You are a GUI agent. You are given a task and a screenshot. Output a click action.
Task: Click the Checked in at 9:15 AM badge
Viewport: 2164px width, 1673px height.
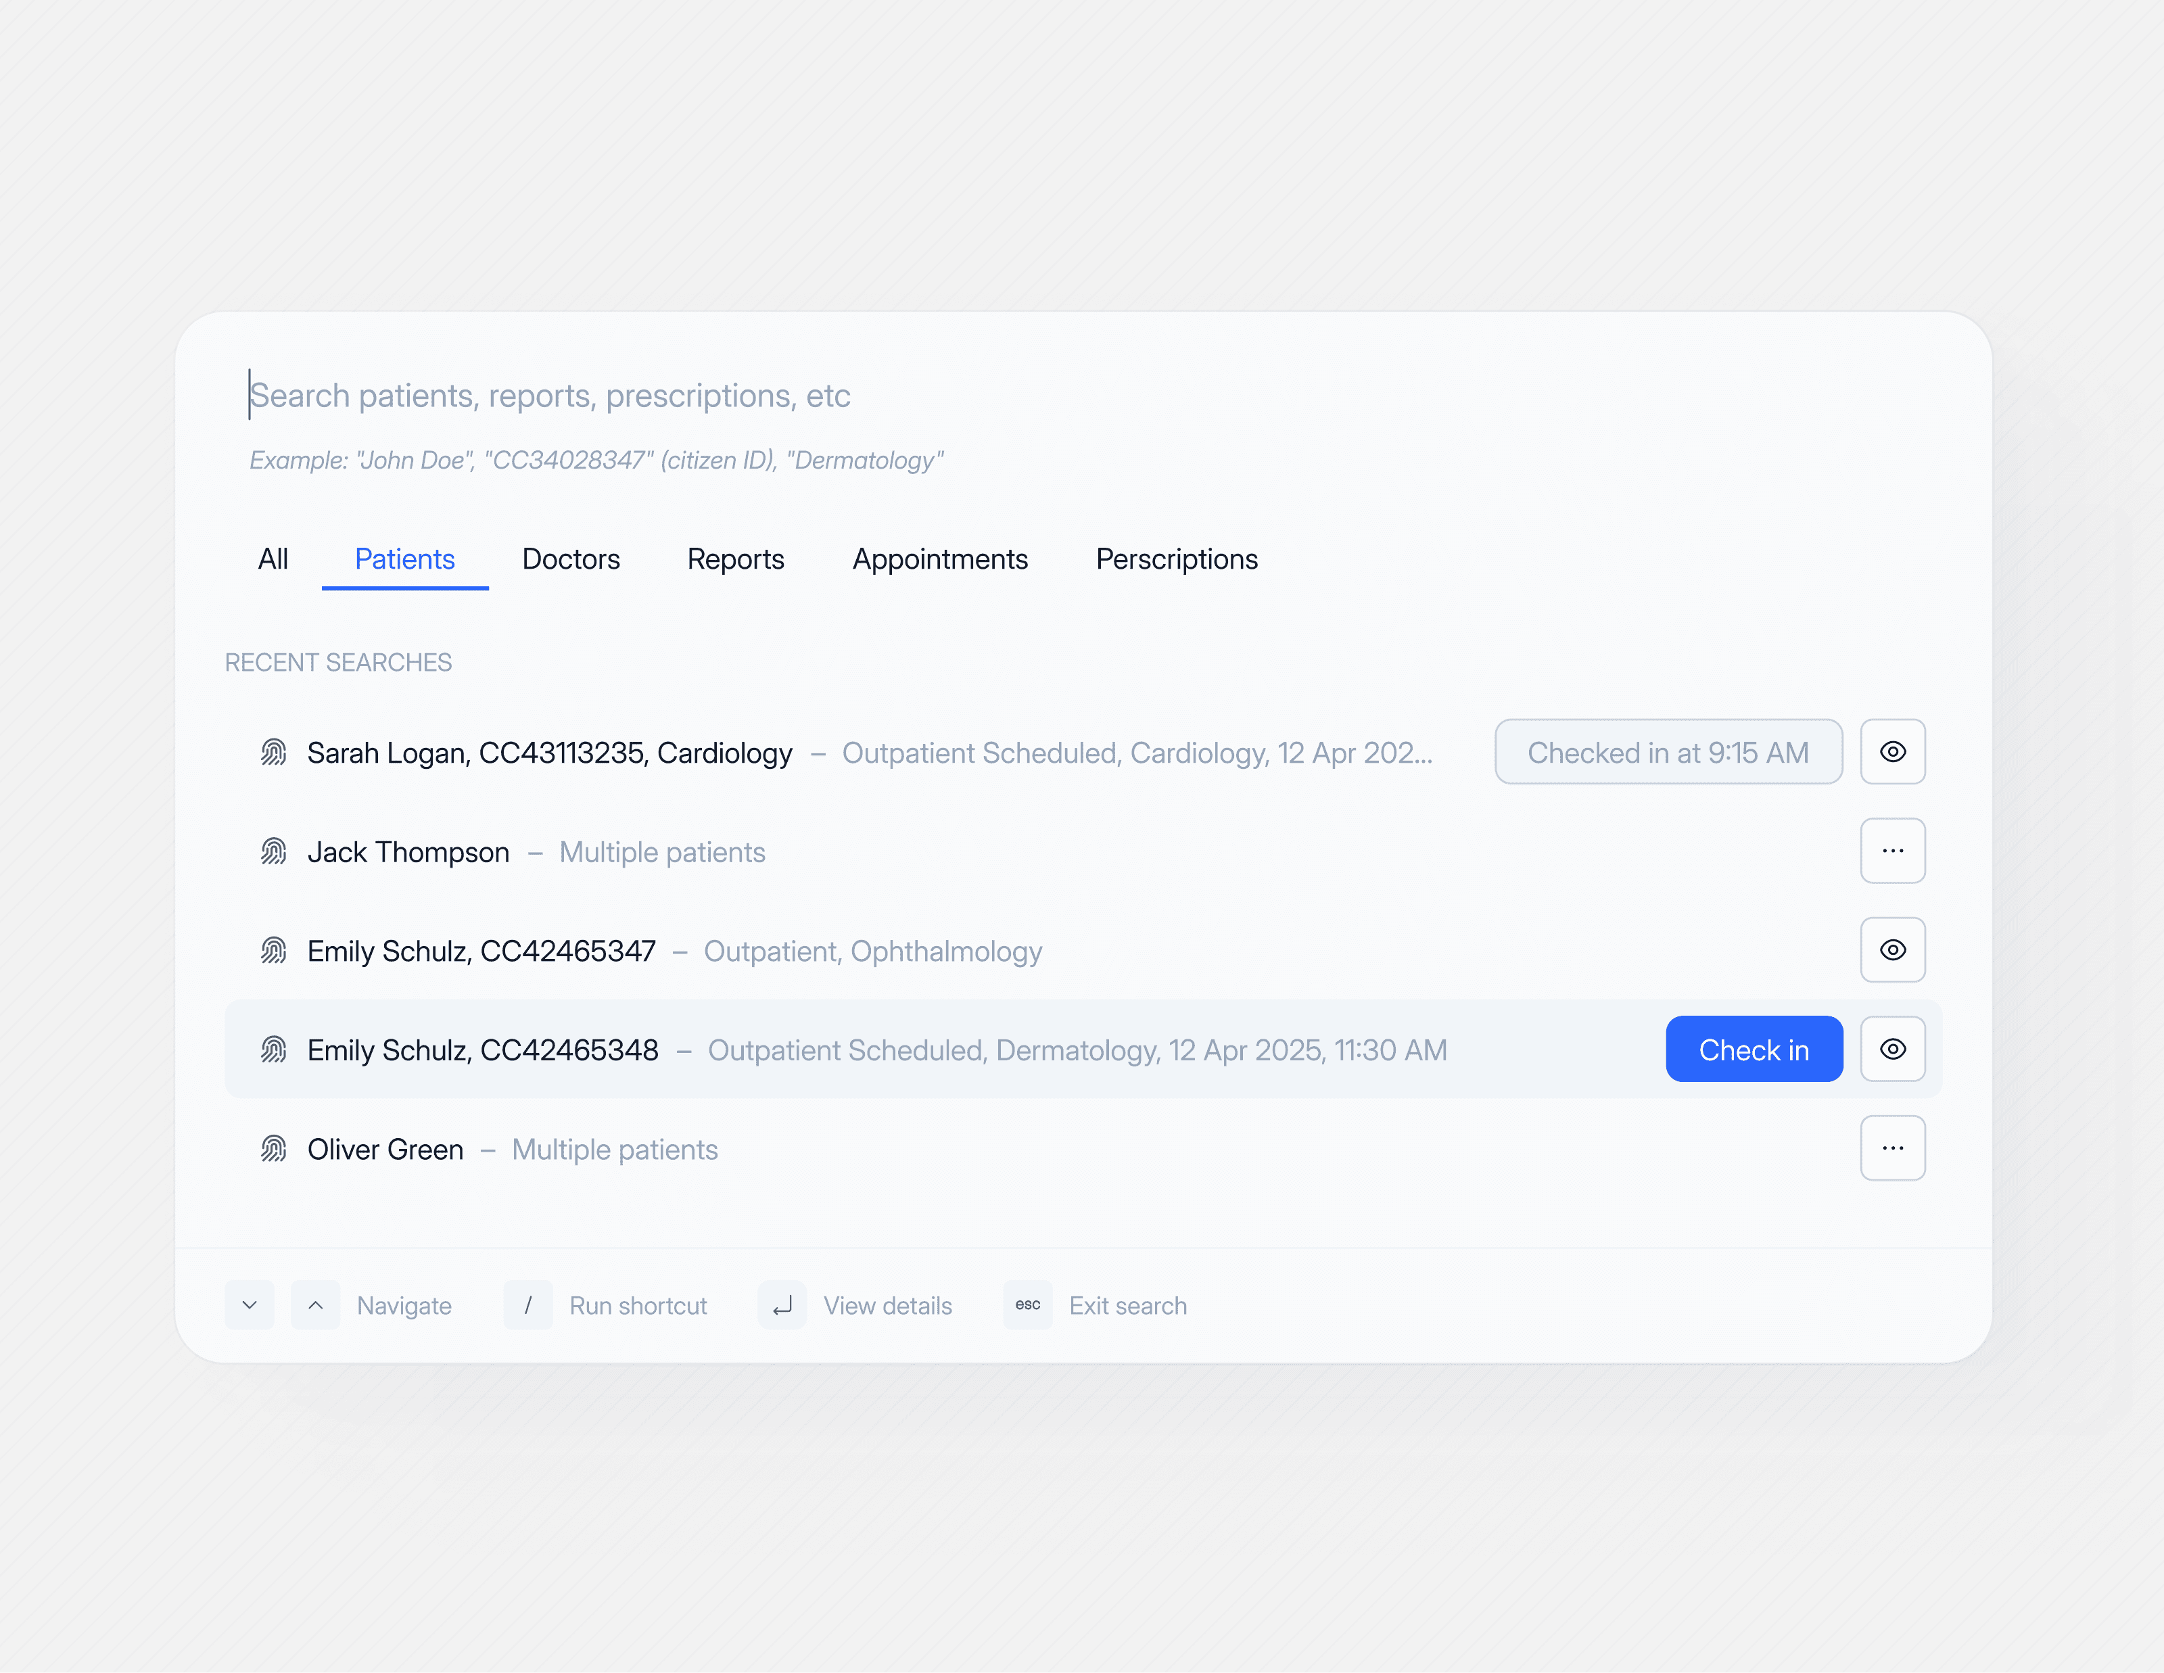(x=1668, y=753)
